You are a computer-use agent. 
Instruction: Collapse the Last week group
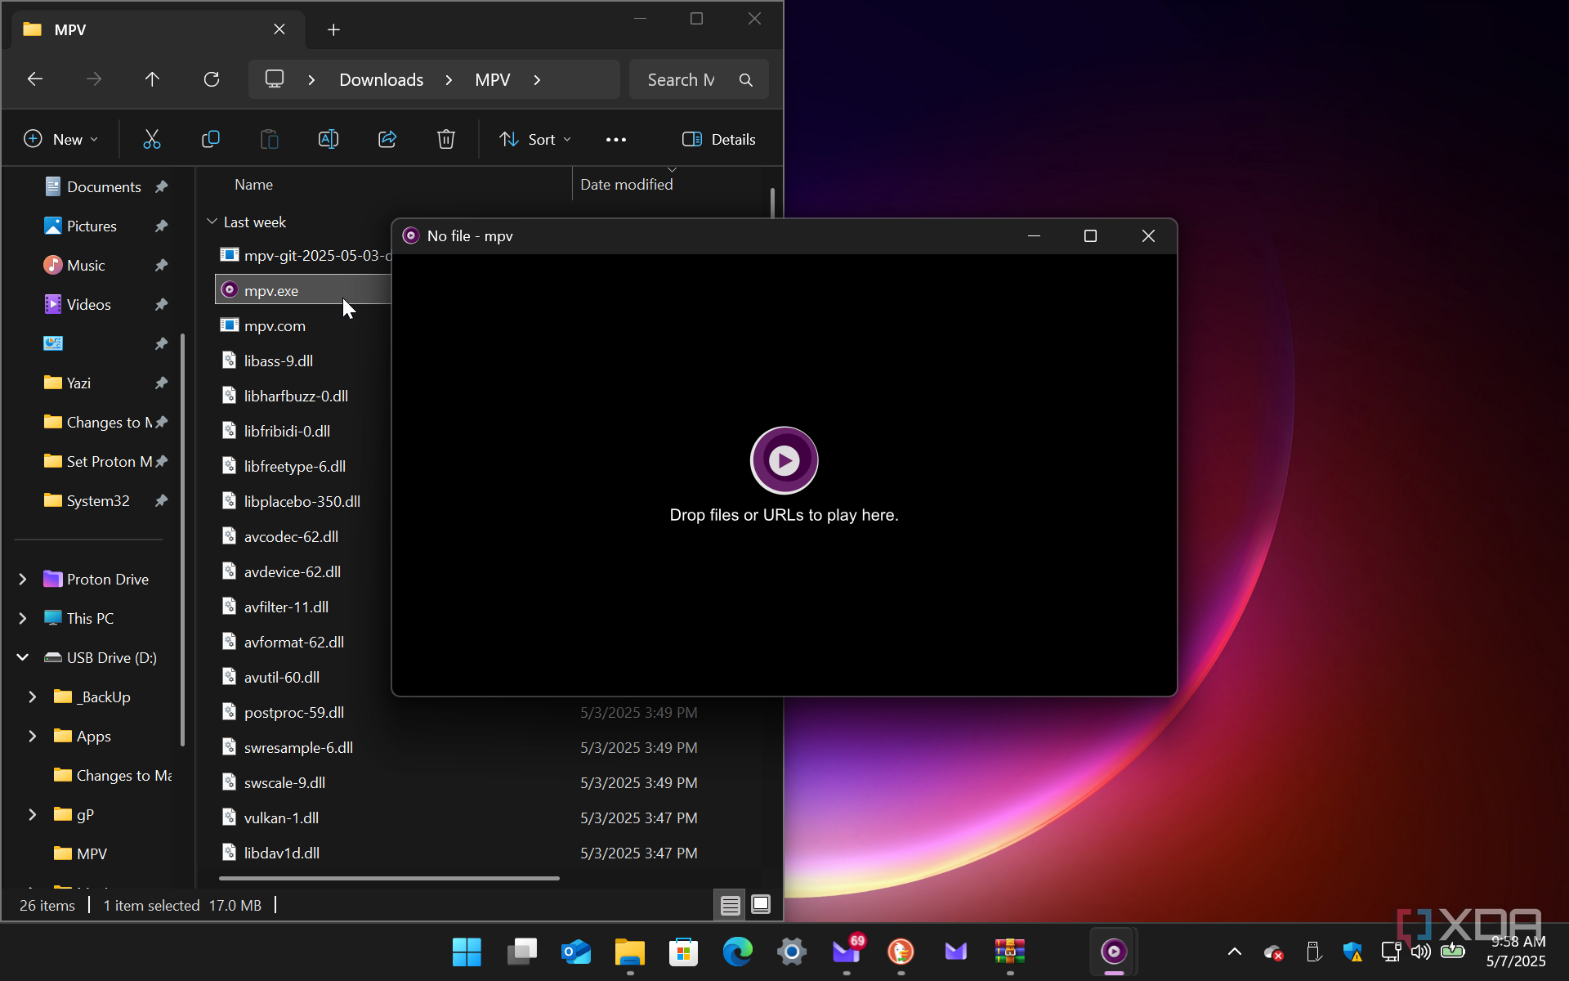pyautogui.click(x=212, y=222)
